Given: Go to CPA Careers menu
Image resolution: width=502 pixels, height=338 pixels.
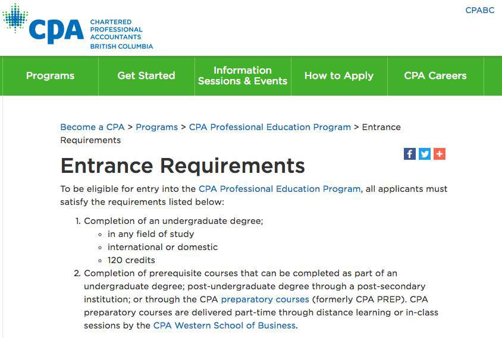Looking at the screenshot, I should [x=435, y=76].
